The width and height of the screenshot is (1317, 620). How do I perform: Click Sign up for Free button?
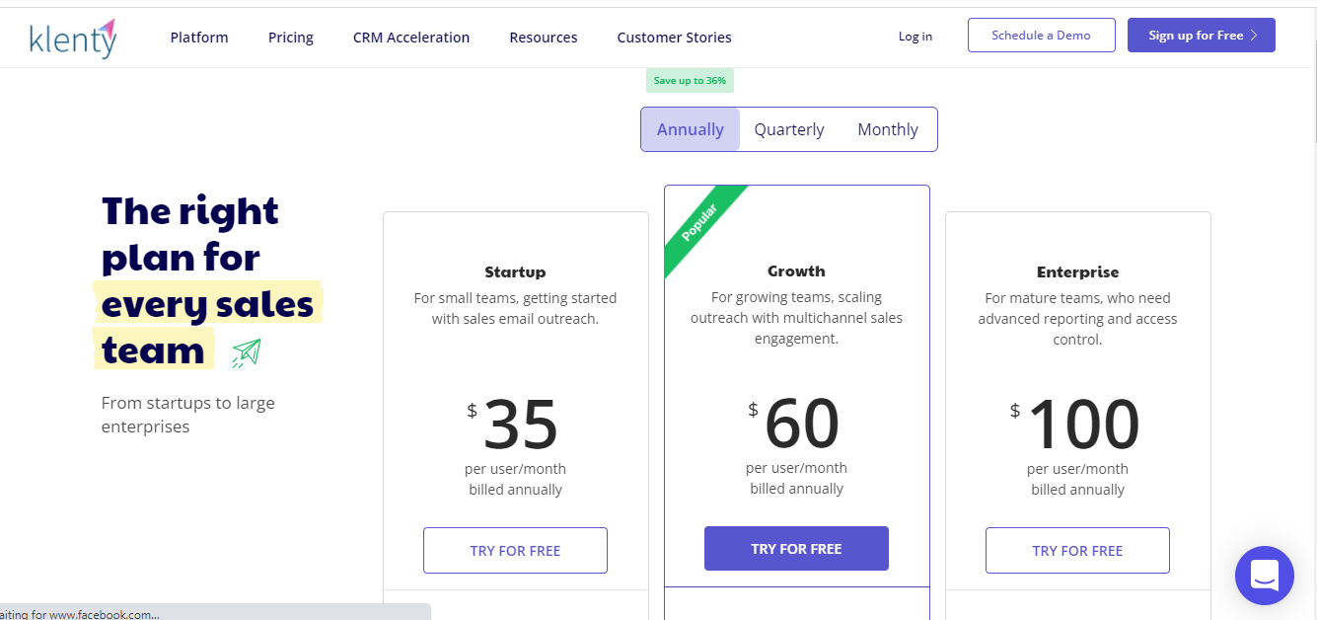click(x=1202, y=35)
